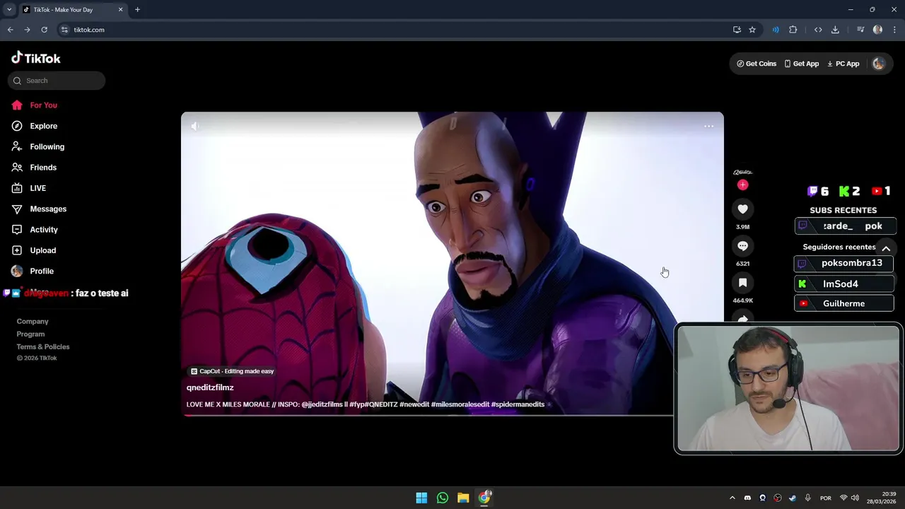Click the code brackets toolbar icon
The height and width of the screenshot is (509, 905).
pyautogui.click(x=818, y=30)
